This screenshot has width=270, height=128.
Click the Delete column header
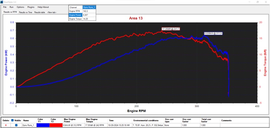(6, 121)
